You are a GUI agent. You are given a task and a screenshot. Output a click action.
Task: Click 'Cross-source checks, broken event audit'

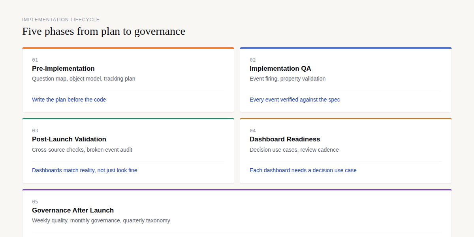82,150
